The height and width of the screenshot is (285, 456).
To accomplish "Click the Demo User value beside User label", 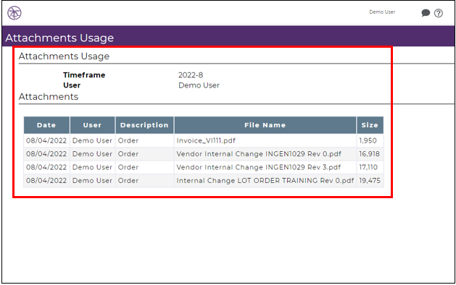I will pos(199,85).
